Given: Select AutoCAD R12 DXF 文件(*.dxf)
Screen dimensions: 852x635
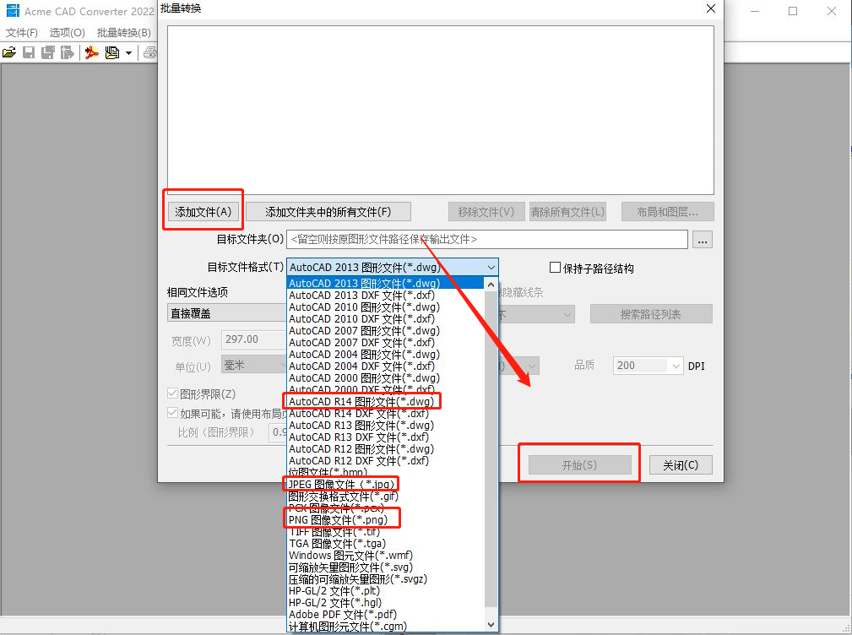Looking at the screenshot, I should tap(385, 461).
